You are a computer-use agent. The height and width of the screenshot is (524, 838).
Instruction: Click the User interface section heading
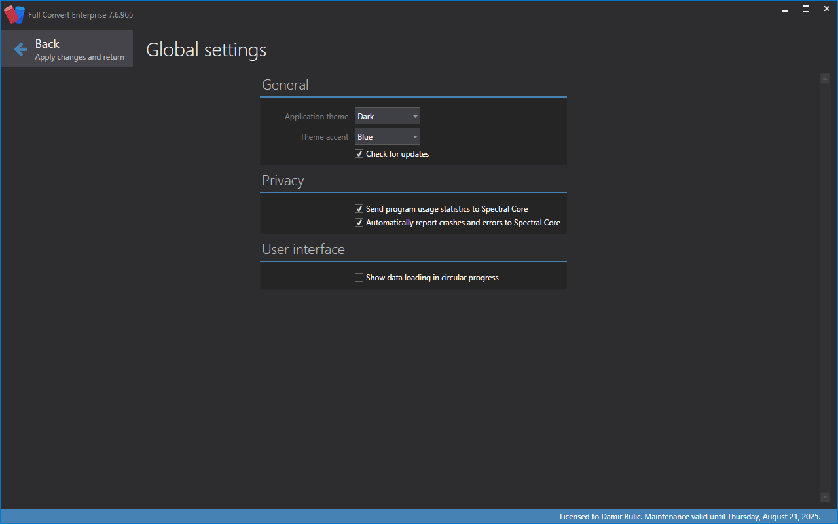pos(303,250)
